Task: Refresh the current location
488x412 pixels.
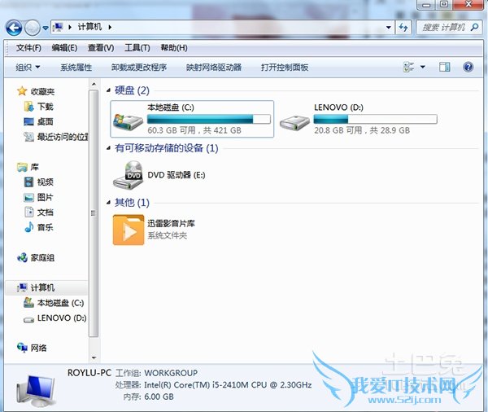Action: click(x=403, y=28)
